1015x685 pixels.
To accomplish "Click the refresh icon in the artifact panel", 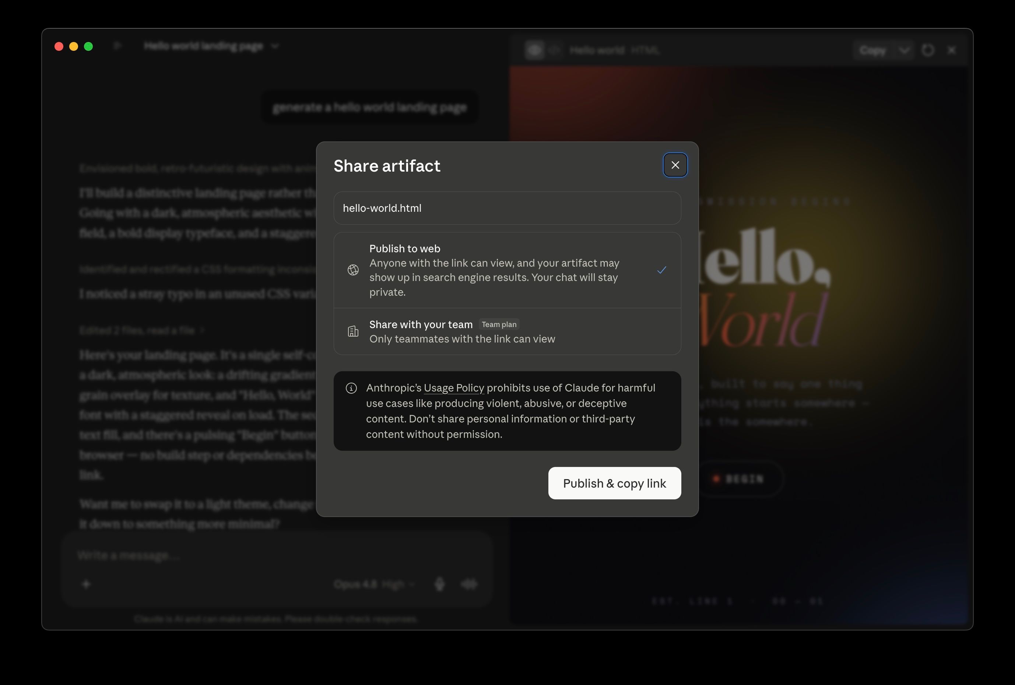I will 928,50.
